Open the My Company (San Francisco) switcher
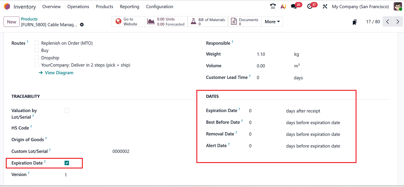This screenshot has height=187, width=404. click(x=360, y=6)
